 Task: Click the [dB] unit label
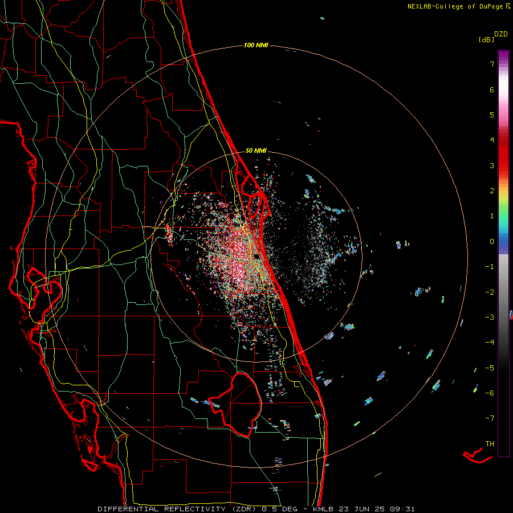486,39
